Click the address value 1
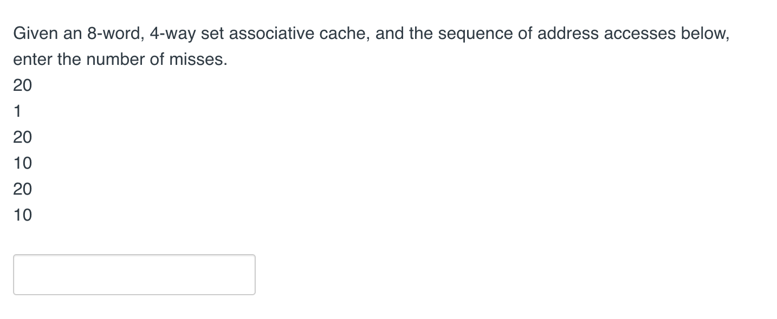Screen dimensions: 777x319 pos(17,111)
